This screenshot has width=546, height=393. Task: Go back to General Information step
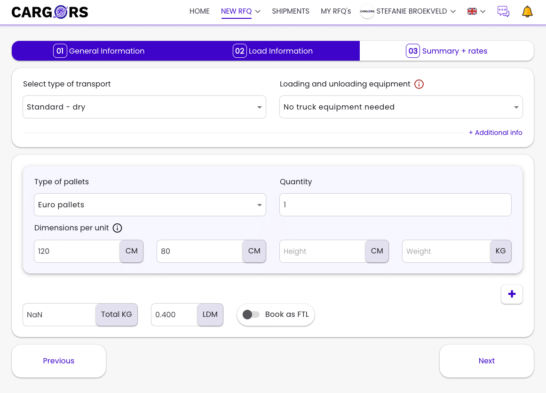[x=99, y=51]
